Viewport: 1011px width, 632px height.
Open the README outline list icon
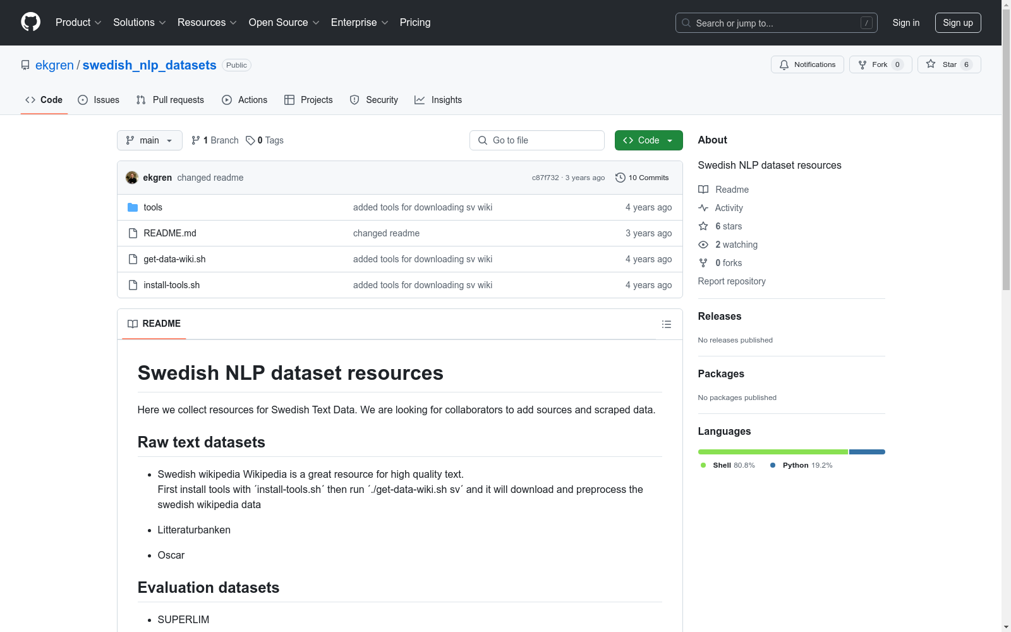pyautogui.click(x=667, y=324)
